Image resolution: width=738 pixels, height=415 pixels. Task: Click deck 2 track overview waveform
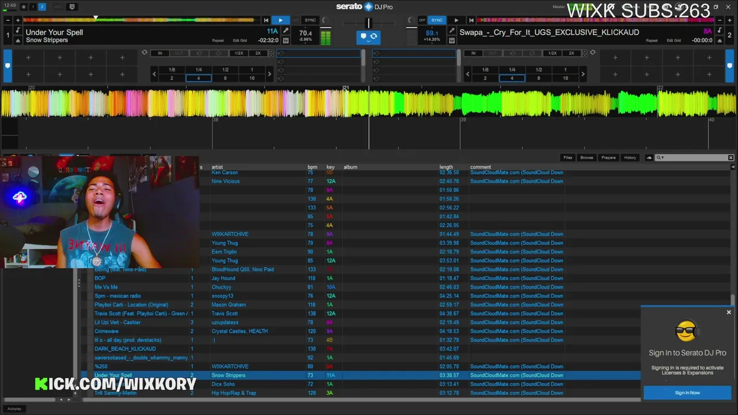pos(596,20)
